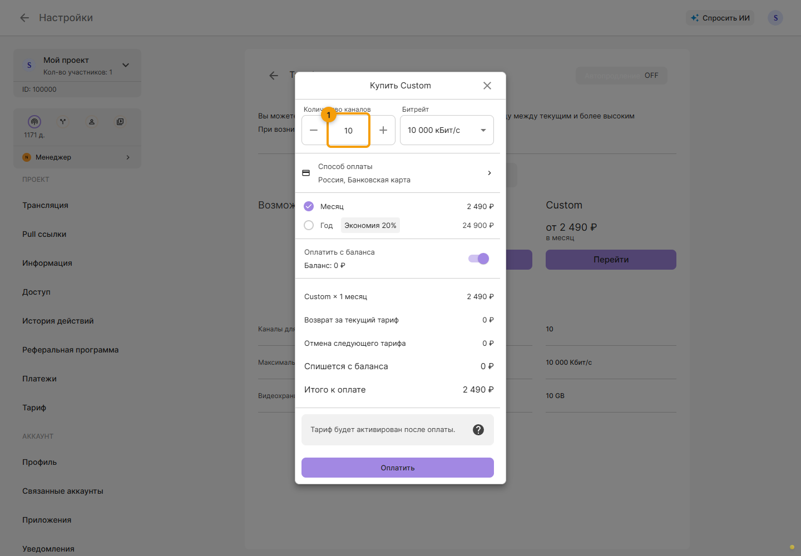Select the Месяц billing period
This screenshot has height=556, width=801.
(x=309, y=206)
